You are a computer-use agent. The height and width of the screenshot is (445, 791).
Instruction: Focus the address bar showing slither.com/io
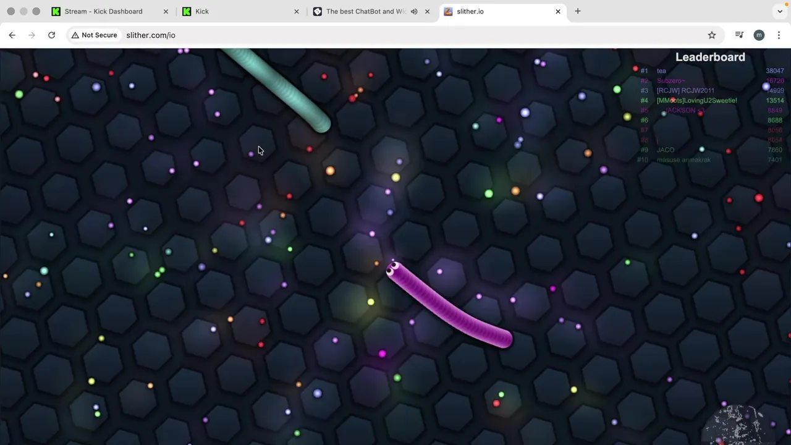[x=408, y=35]
